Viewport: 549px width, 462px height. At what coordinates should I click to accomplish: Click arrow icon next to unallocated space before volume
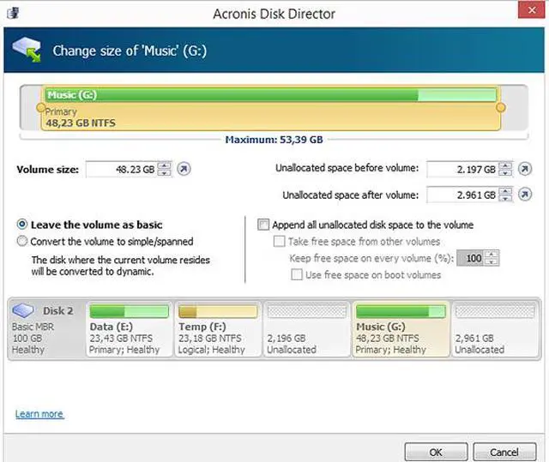click(x=524, y=170)
